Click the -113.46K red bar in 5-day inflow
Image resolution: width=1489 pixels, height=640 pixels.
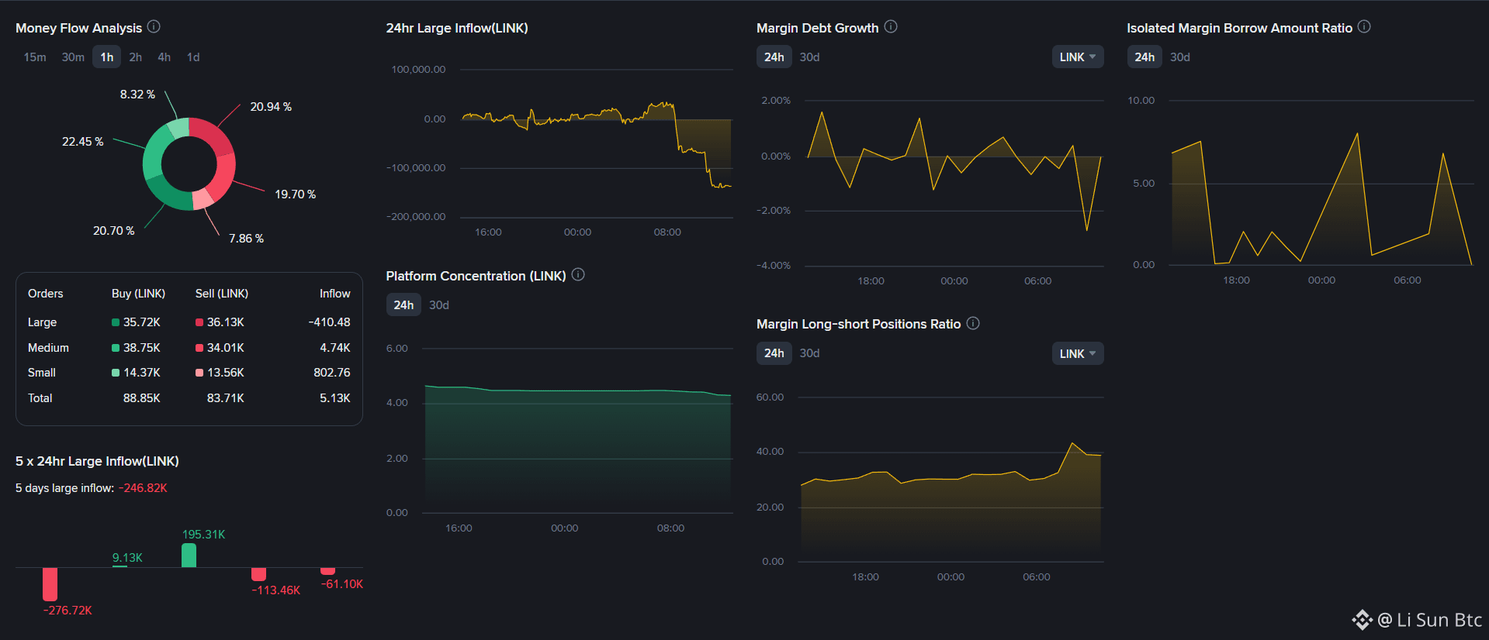(x=258, y=574)
